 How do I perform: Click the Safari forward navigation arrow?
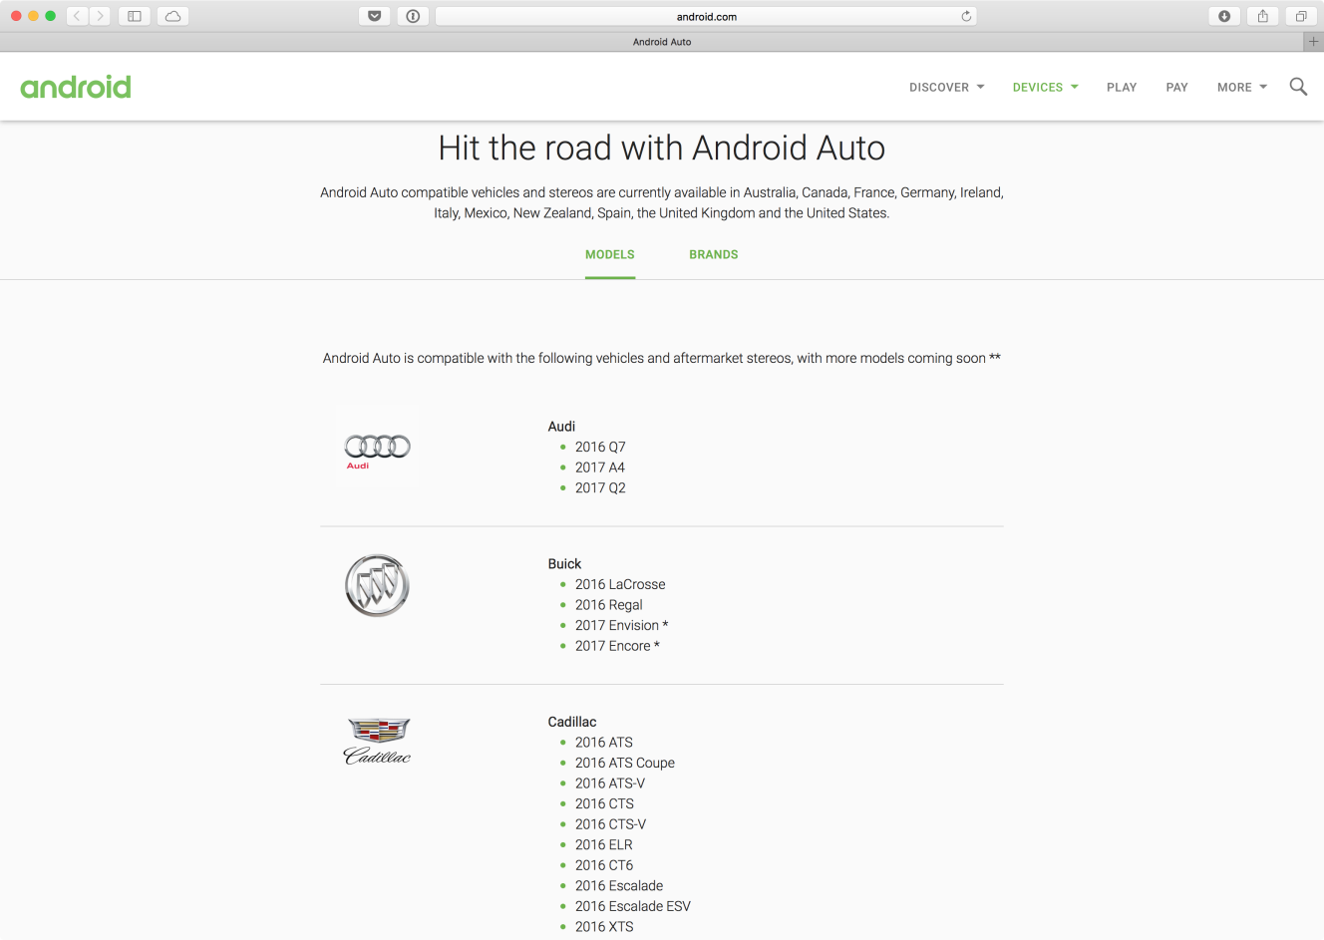100,16
